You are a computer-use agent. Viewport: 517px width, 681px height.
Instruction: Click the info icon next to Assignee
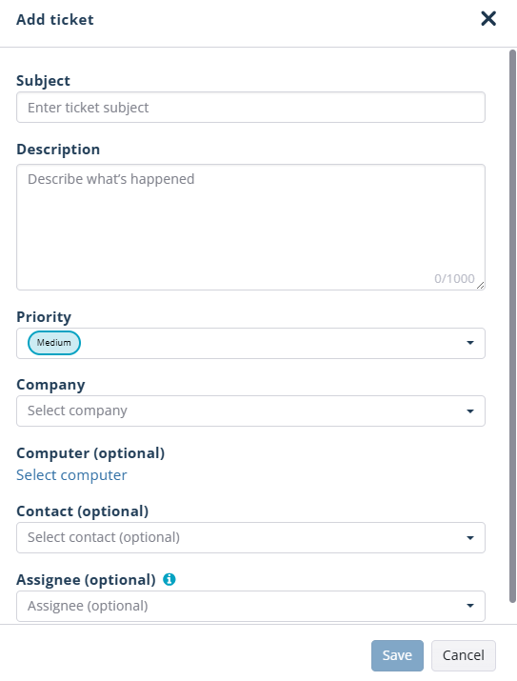(169, 579)
